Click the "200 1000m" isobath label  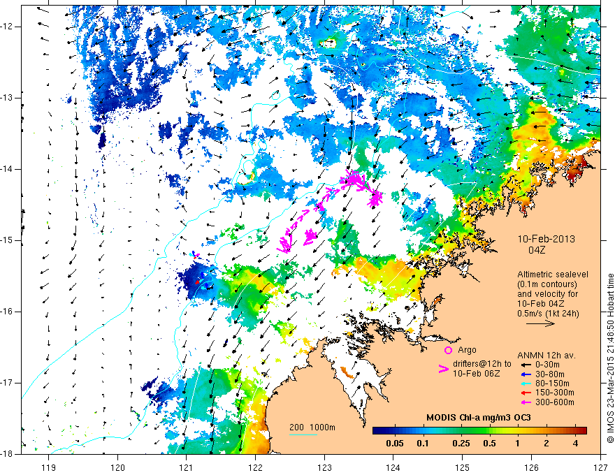coord(312,427)
